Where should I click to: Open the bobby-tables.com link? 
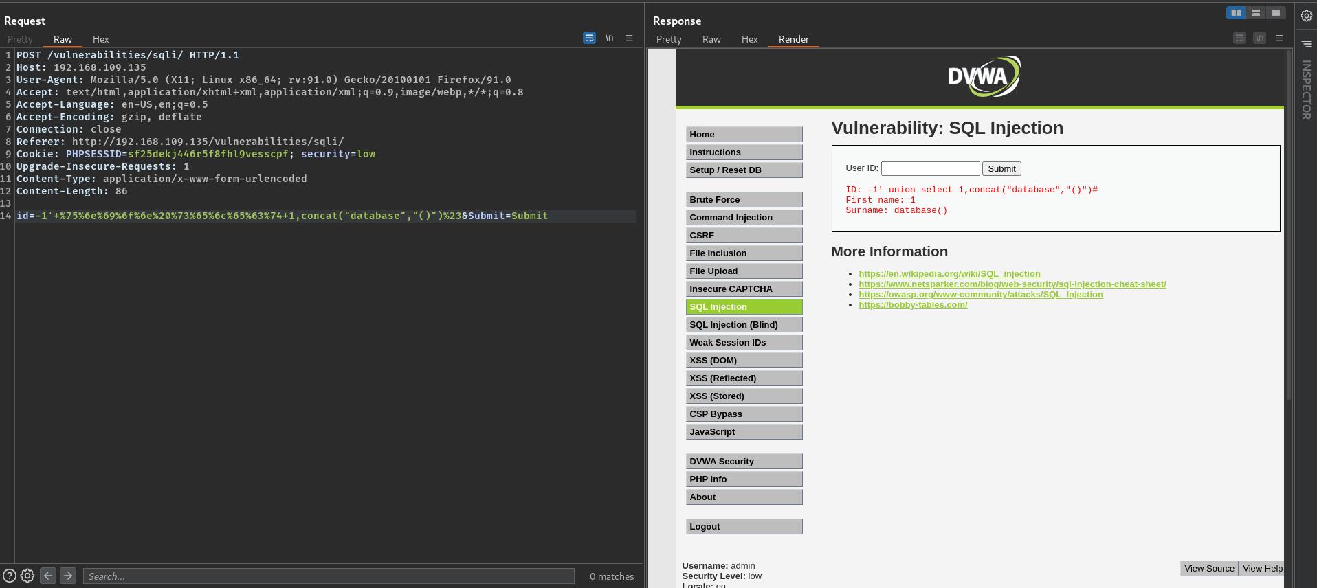913,304
